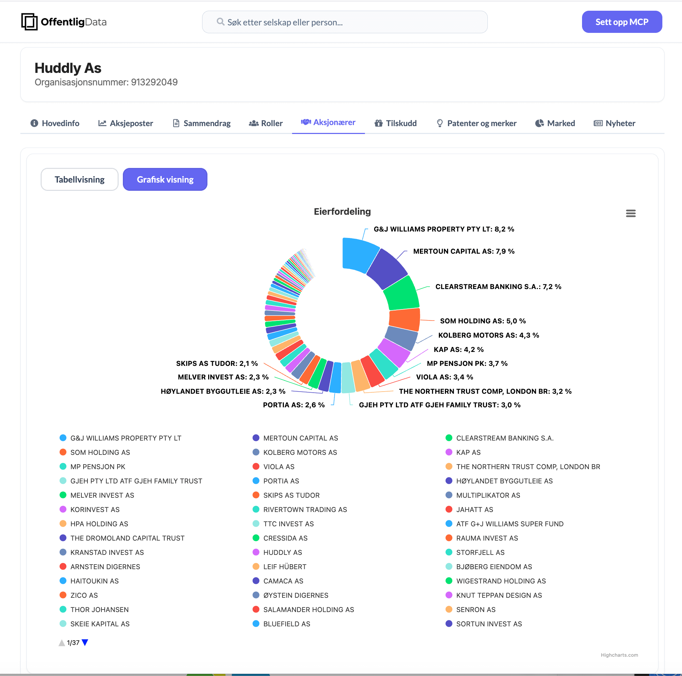
Task: Click the Roller people icon
Action: [x=254, y=123]
